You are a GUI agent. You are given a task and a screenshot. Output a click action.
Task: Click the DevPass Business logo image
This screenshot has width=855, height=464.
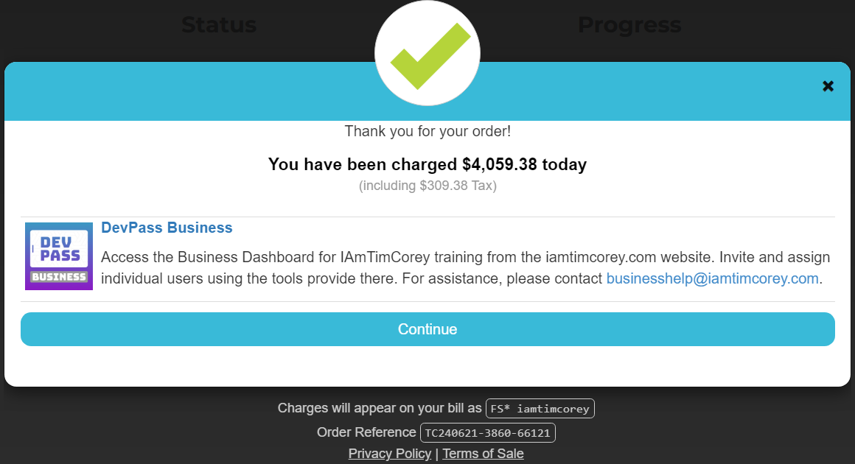pyautogui.click(x=59, y=256)
